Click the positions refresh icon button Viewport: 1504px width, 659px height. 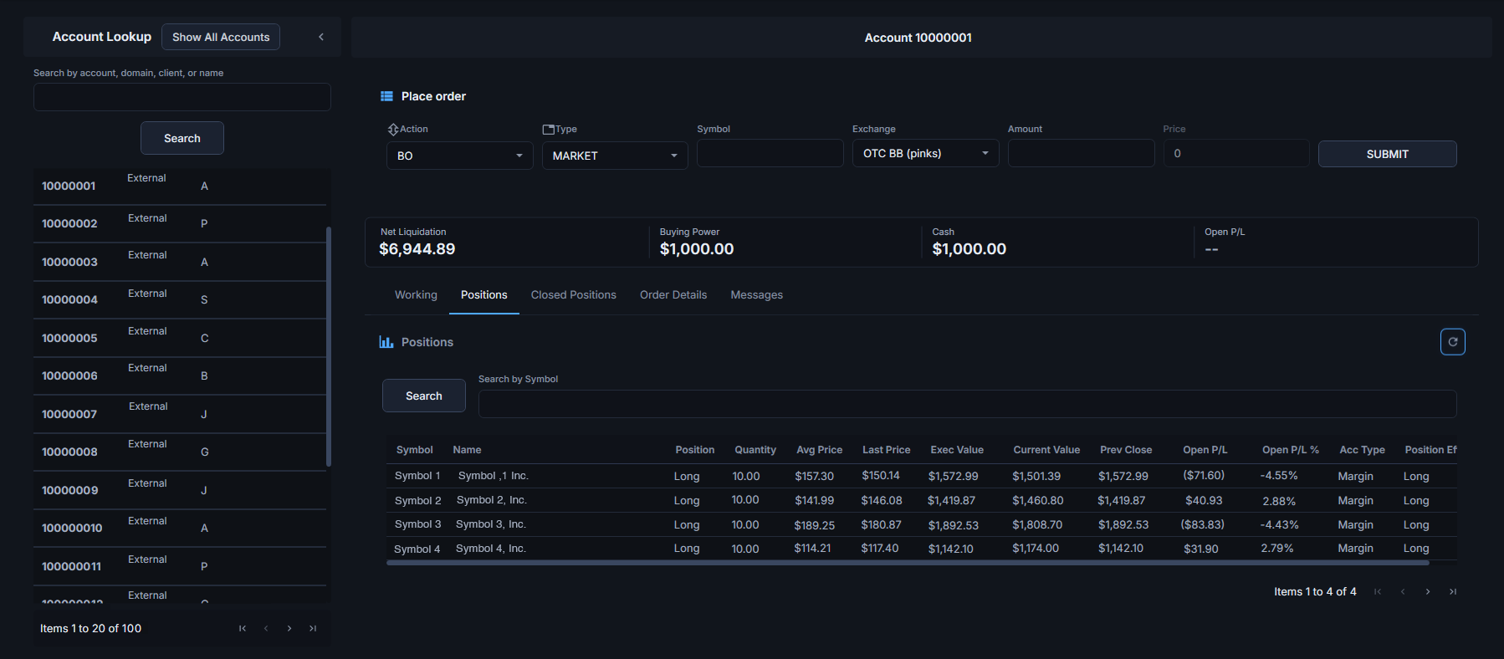click(1453, 342)
